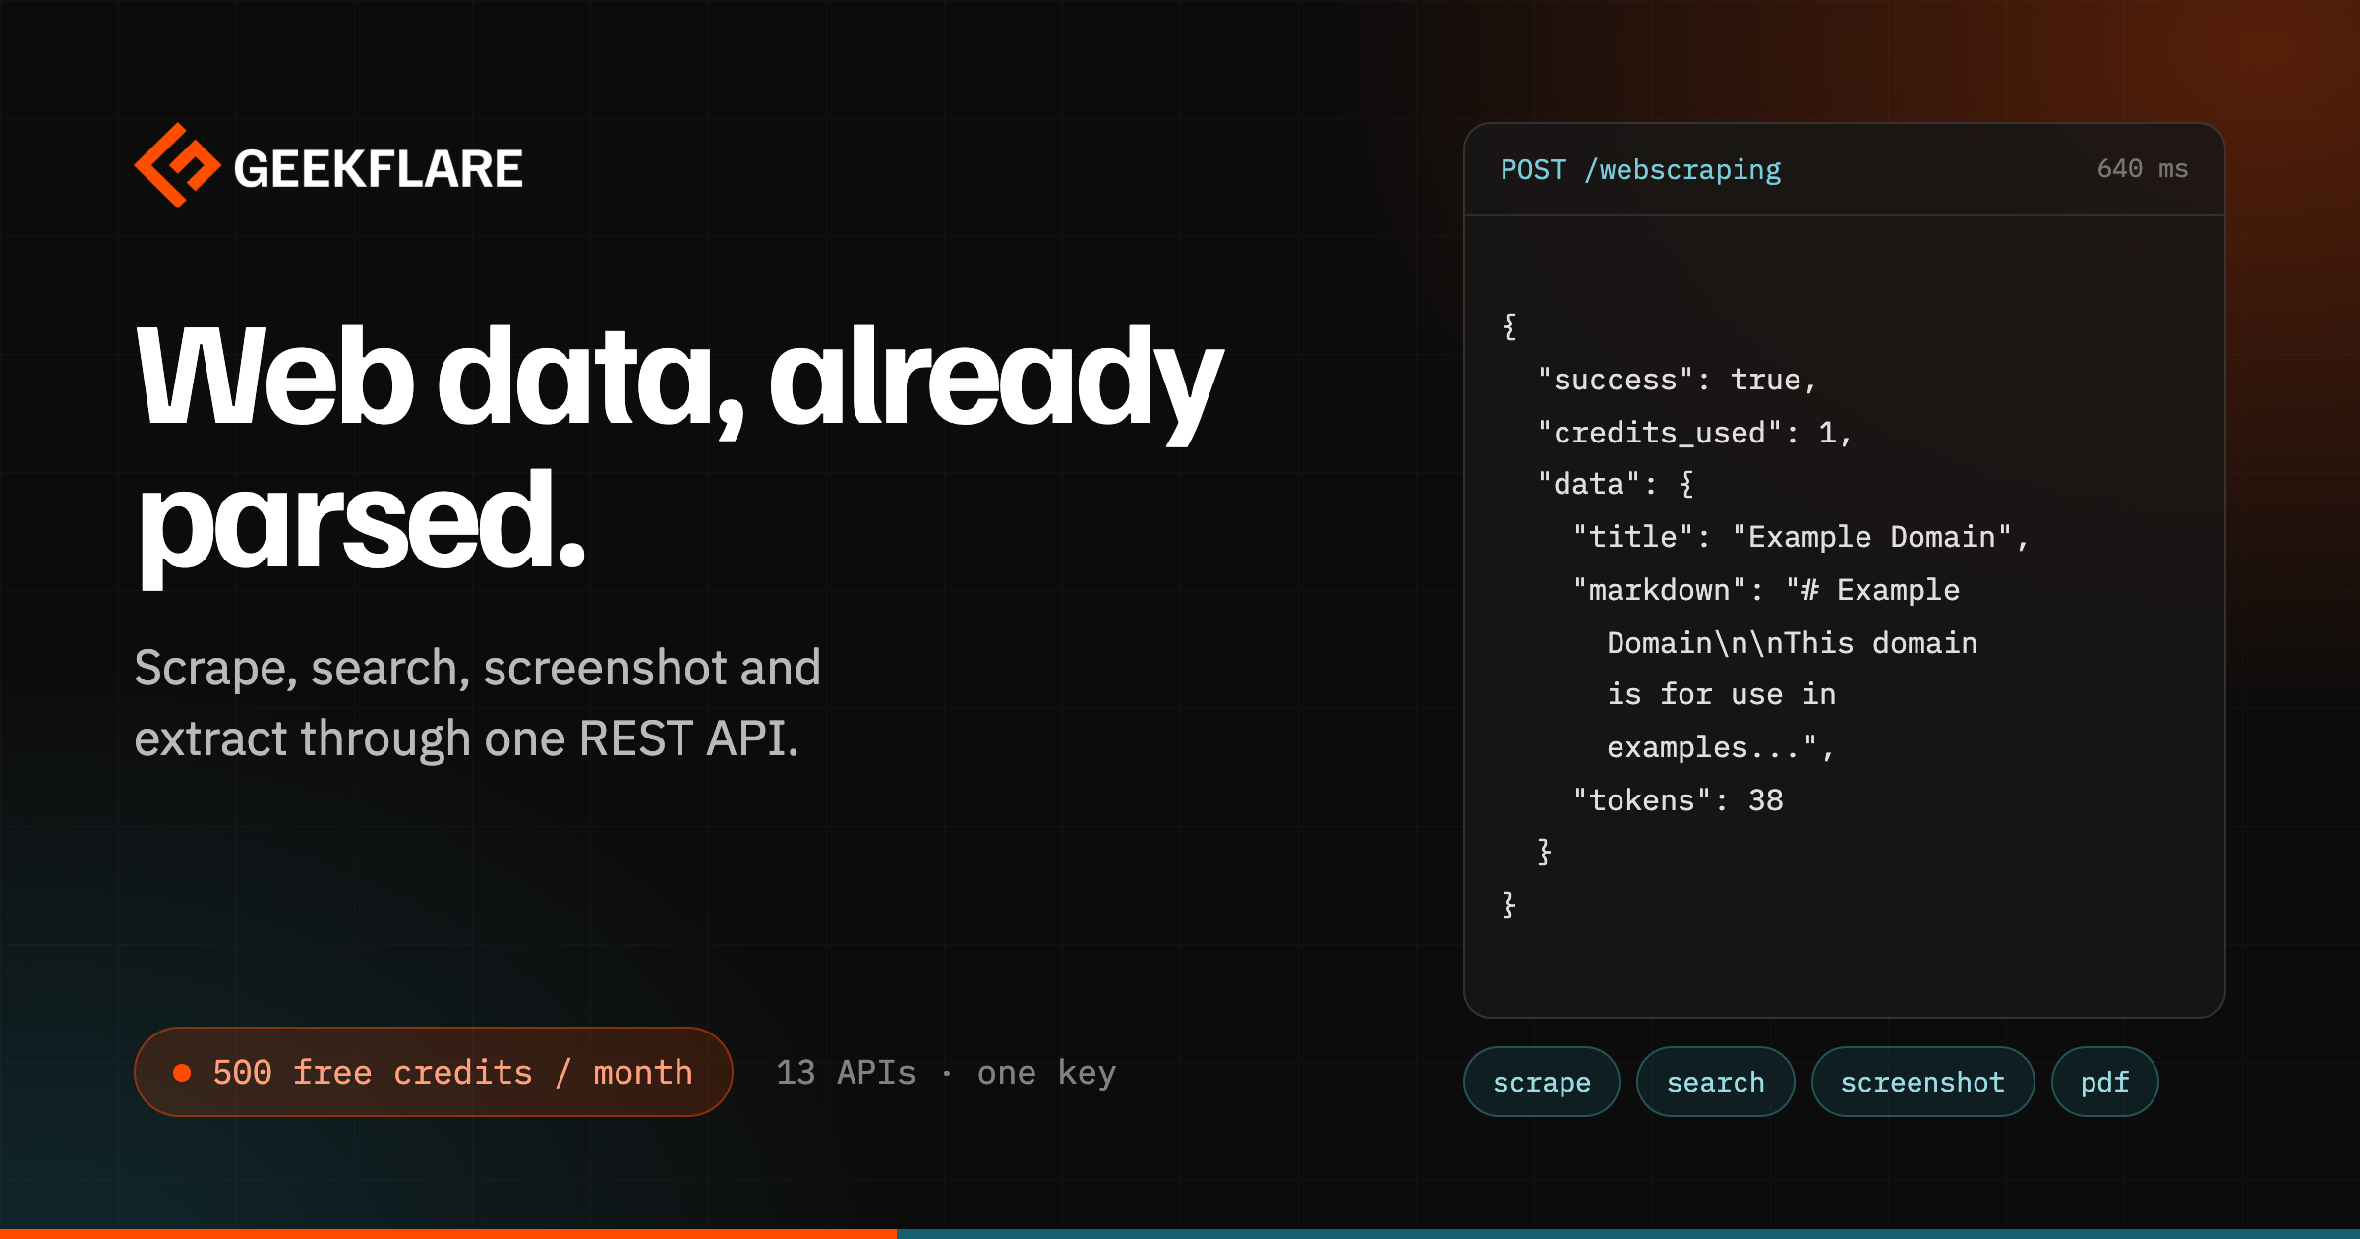Viewport: 2360px width, 1239px height.
Task: Select the "pdf" tag chip
Action: pos(2105,1082)
